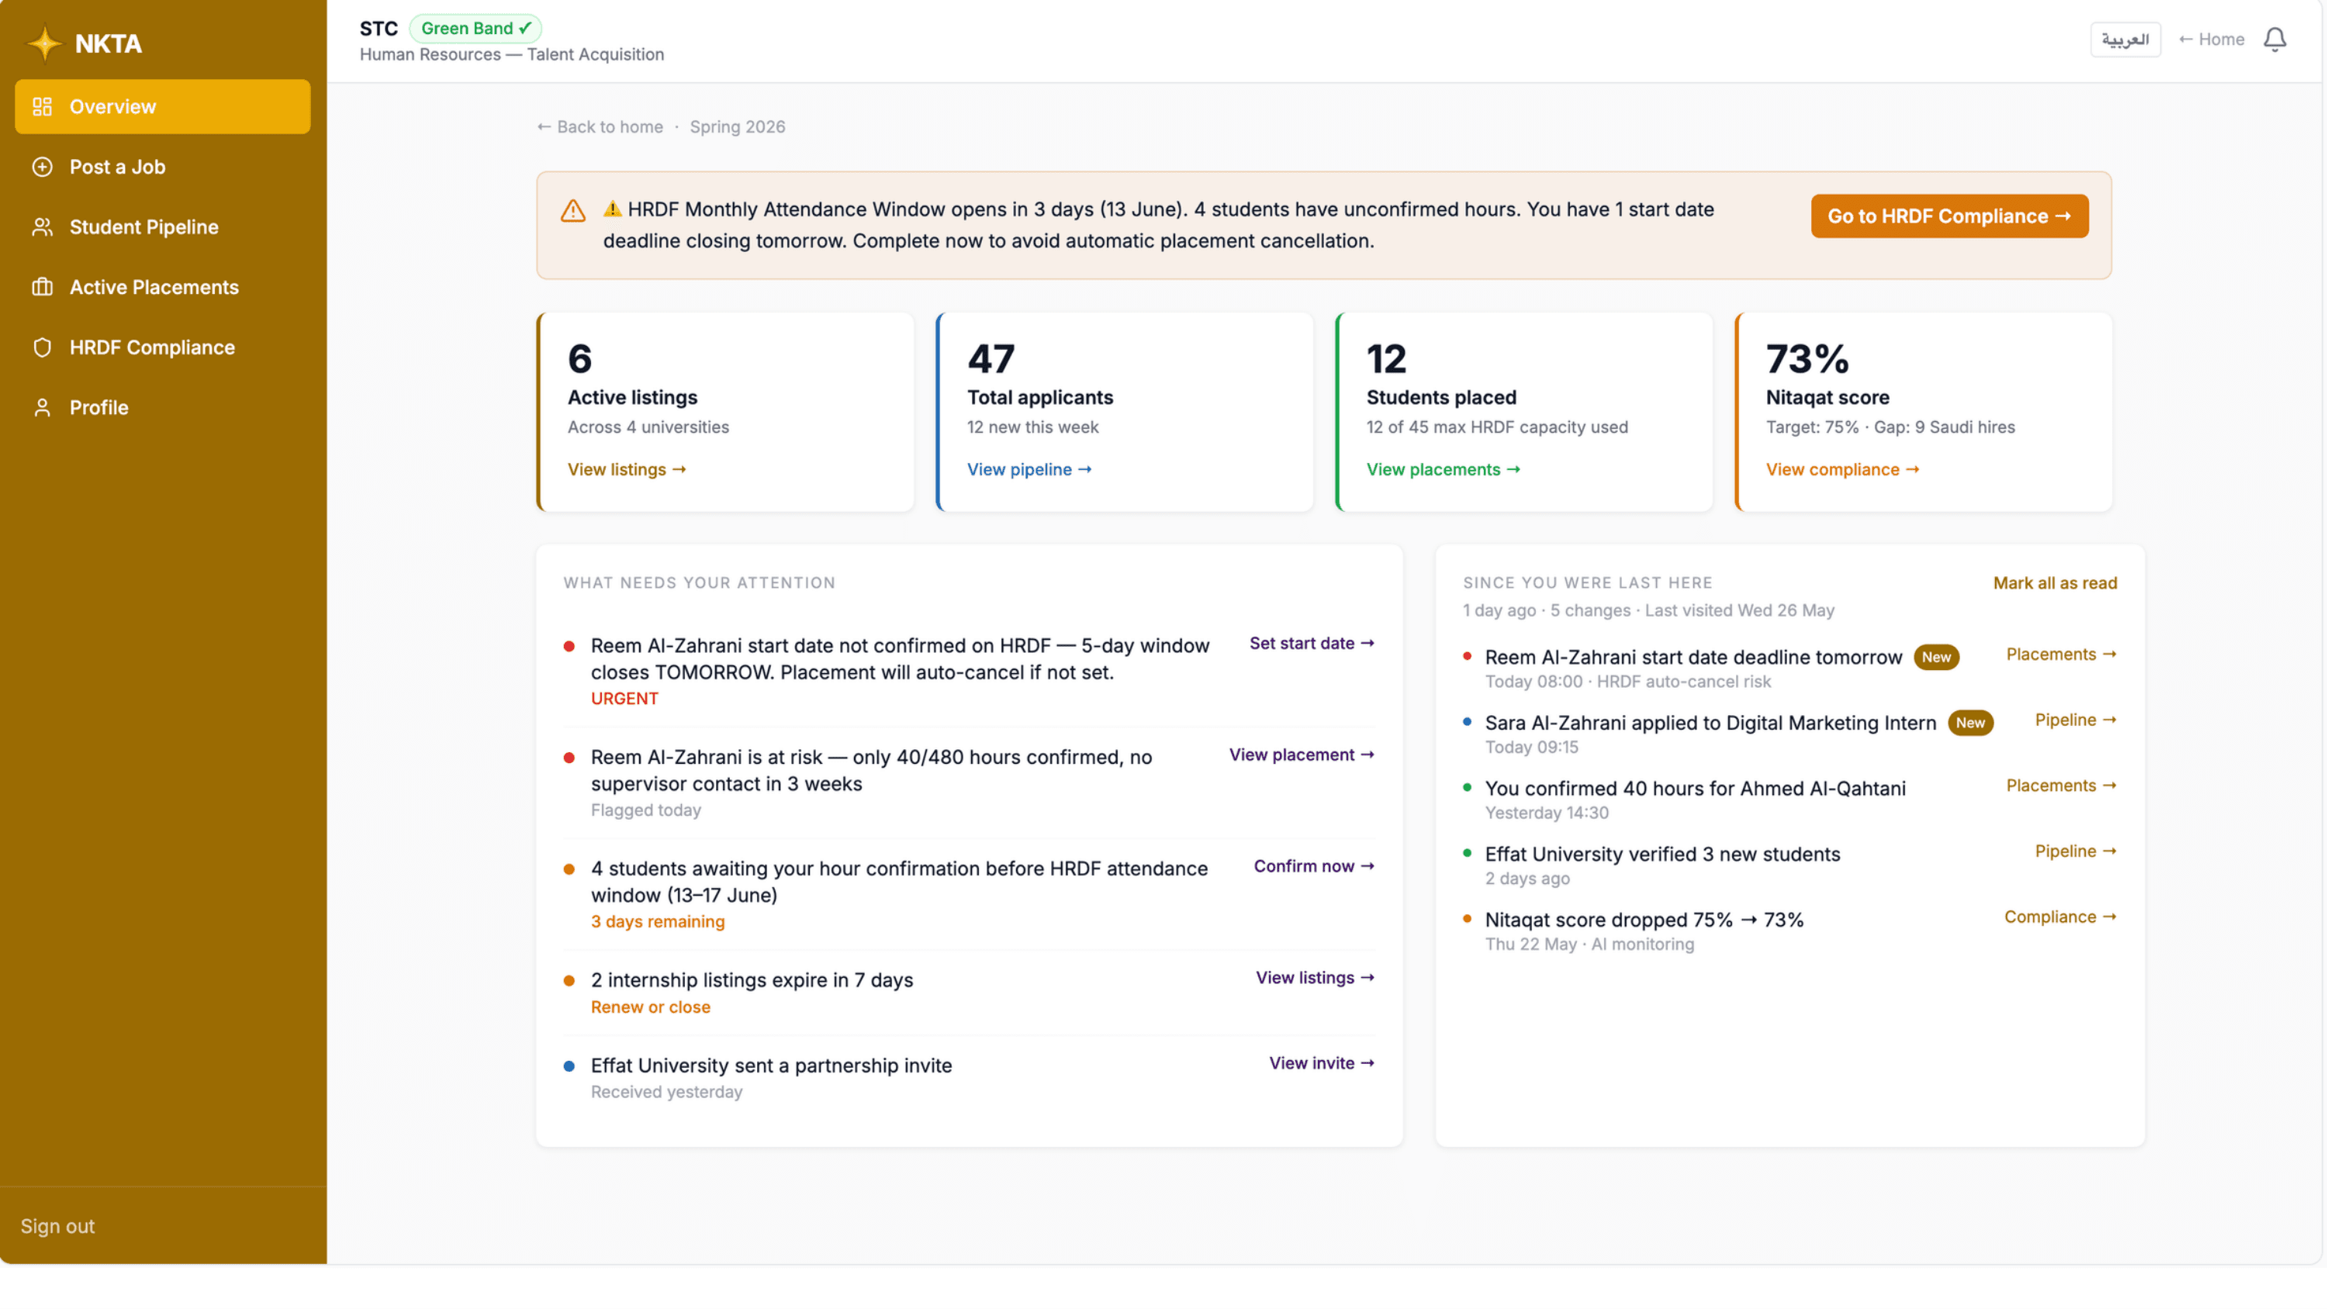Viewport: 2327px width, 1309px height.
Task: Click Back to home breadcrumb
Action: 600,126
